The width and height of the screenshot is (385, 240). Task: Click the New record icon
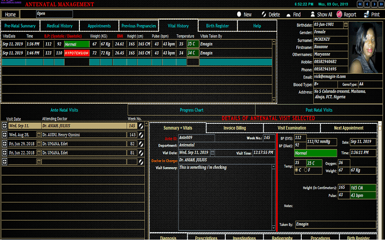tap(238, 14)
